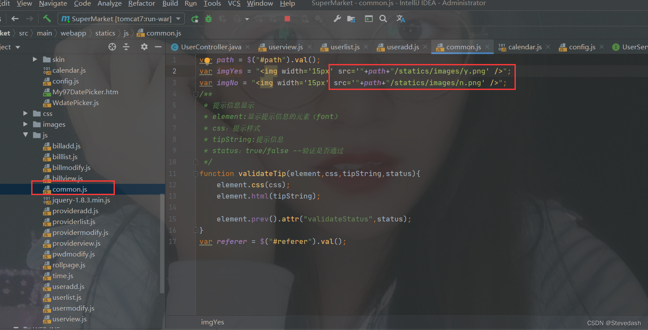The image size is (648, 330).
Task: Rerun the SuperMarket configuration
Action: (195, 19)
